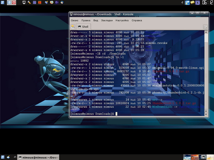The width and height of the screenshot is (214, 160).
Task: Launch Thunderbird from the top panel
Action: (62, 3)
